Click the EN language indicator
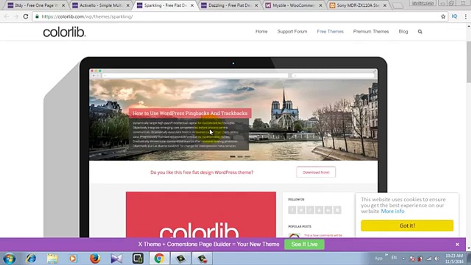 [x=395, y=258]
